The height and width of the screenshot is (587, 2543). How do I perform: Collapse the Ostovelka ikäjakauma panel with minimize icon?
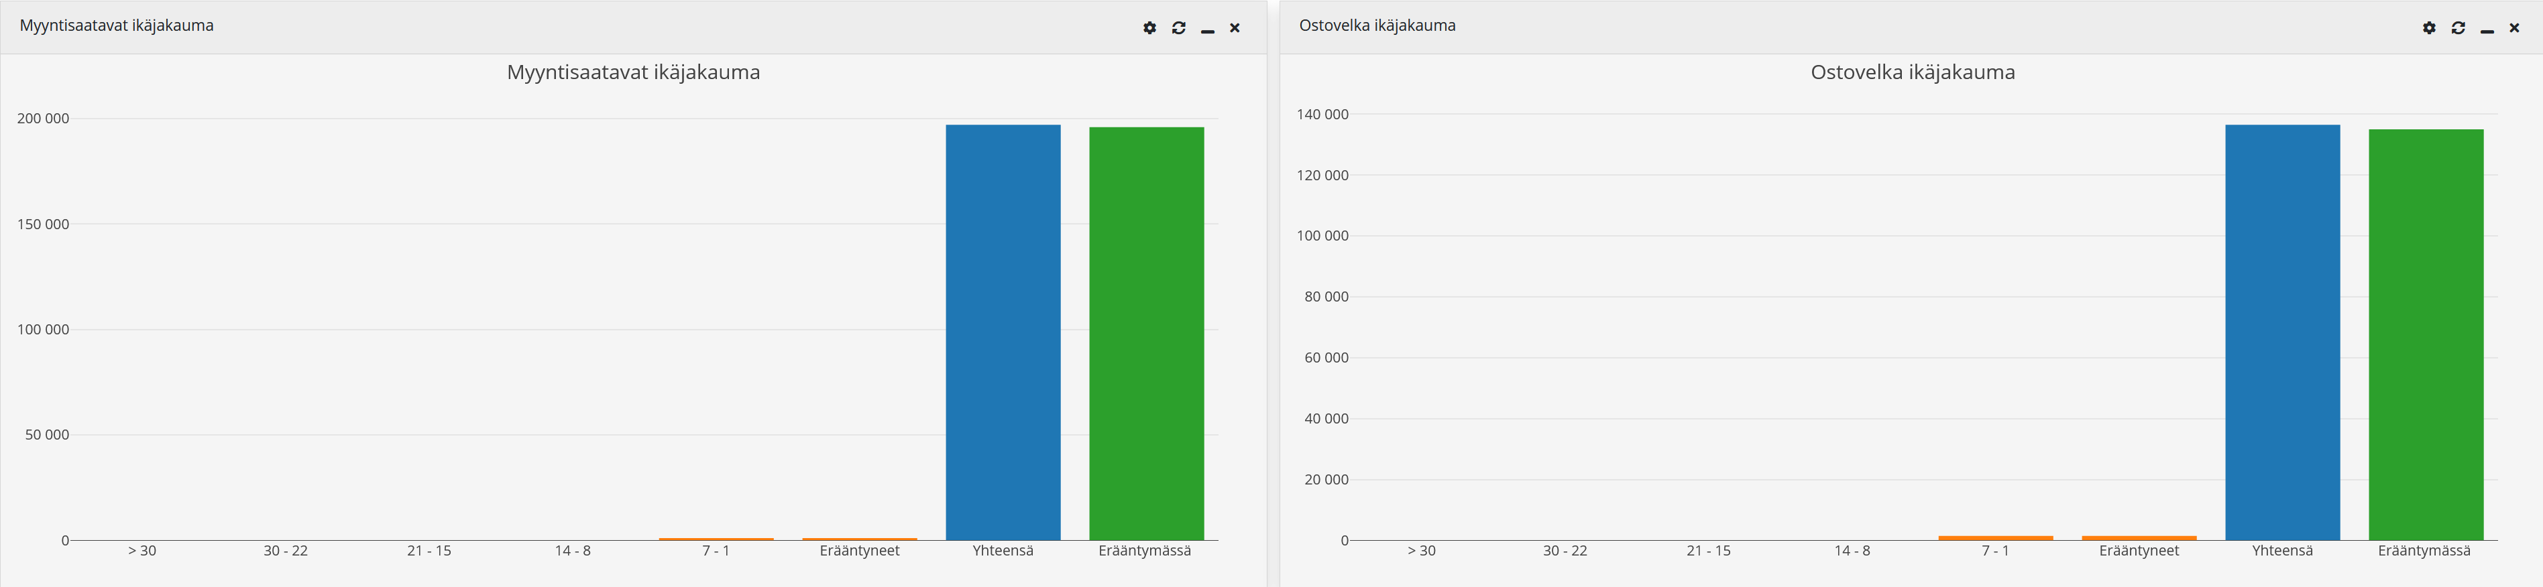pyautogui.click(x=2487, y=29)
